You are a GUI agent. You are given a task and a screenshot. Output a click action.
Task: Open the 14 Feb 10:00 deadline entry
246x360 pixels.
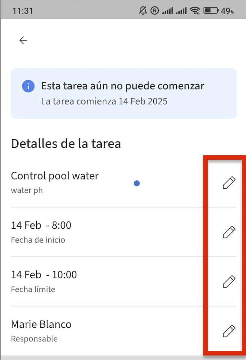[44, 274]
